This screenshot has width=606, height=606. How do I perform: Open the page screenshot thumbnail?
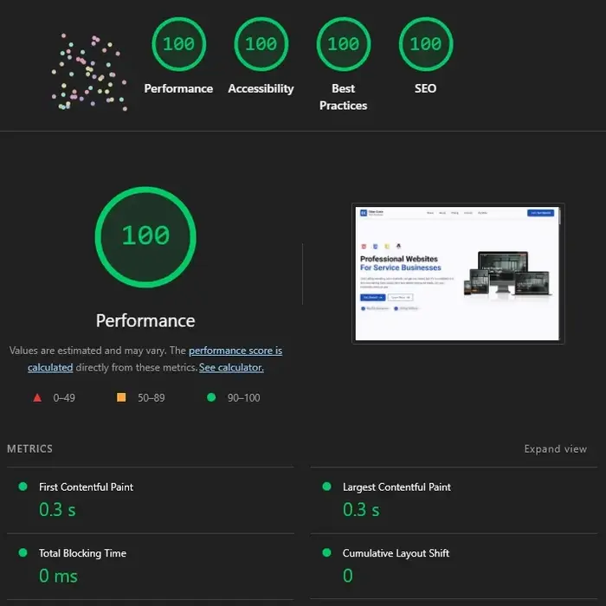tap(458, 274)
